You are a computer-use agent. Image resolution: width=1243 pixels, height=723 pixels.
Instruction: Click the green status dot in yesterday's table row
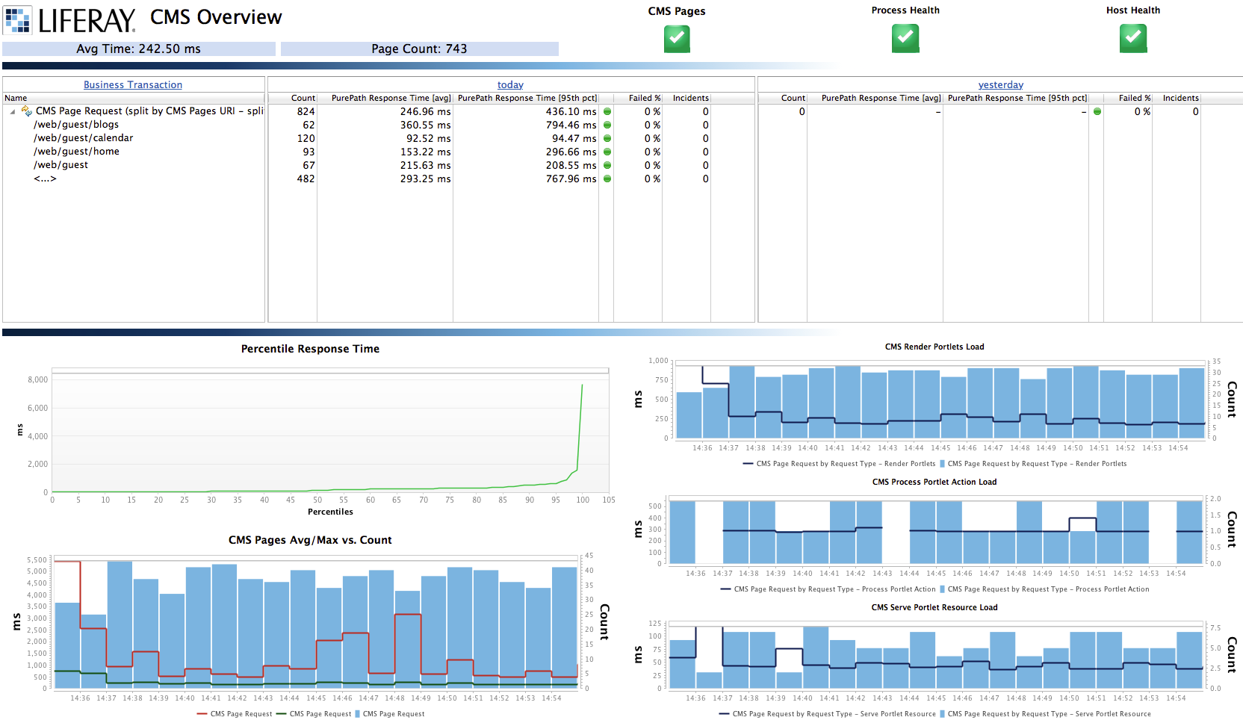1097,112
